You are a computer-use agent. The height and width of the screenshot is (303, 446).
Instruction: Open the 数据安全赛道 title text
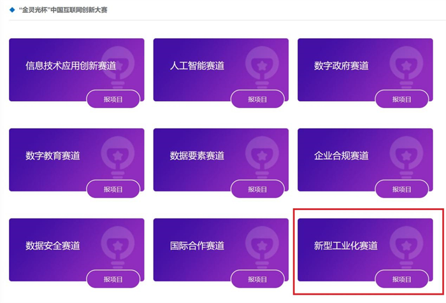point(53,246)
